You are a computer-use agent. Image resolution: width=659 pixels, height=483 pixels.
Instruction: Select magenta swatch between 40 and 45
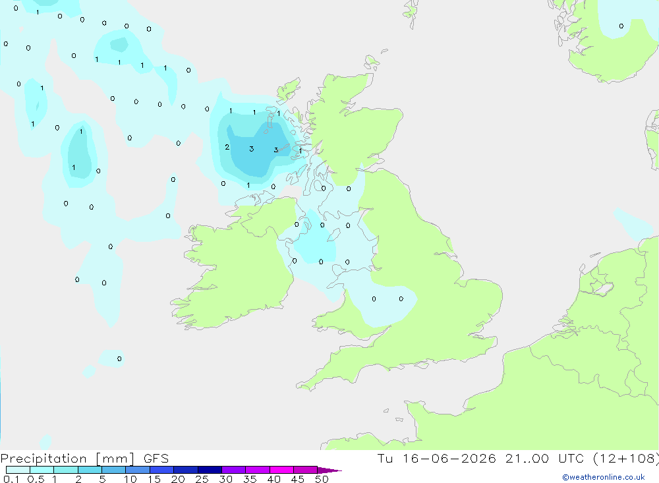tap(281, 470)
